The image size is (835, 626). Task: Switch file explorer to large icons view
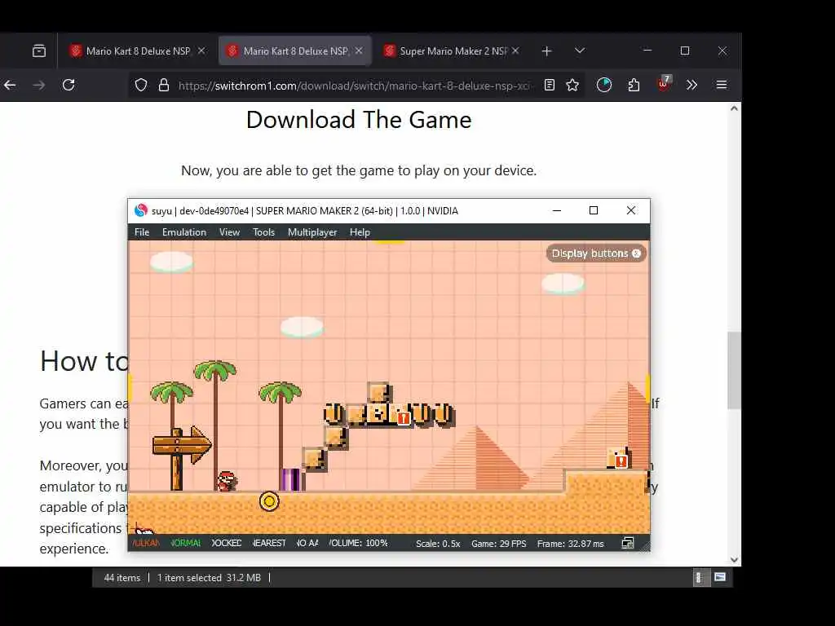pyautogui.click(x=720, y=577)
